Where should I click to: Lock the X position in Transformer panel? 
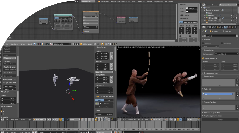[112, 54]
